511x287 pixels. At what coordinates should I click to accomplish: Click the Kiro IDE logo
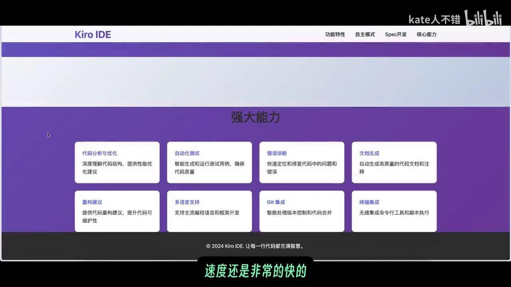pos(93,34)
